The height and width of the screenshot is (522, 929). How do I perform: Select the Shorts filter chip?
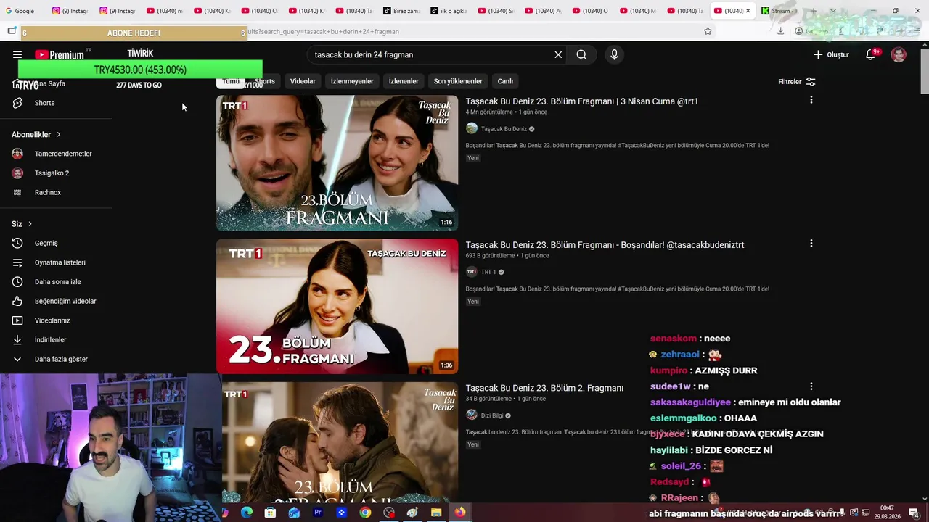click(x=265, y=81)
